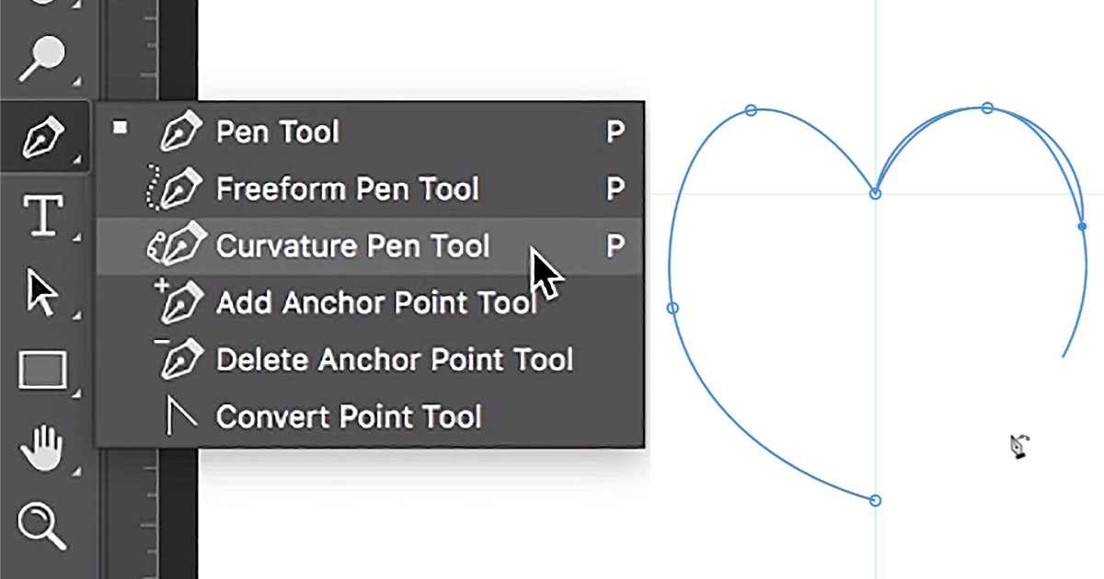Choose Convert Point Tool from flyout
This screenshot has width=1104, height=579.
coord(348,416)
